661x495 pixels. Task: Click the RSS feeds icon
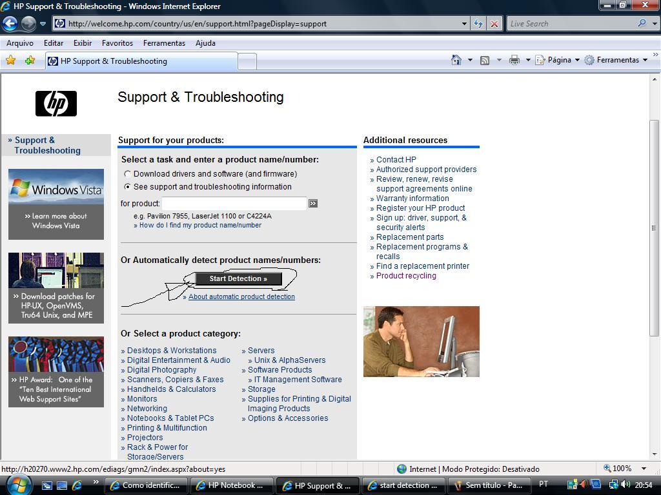[485, 61]
